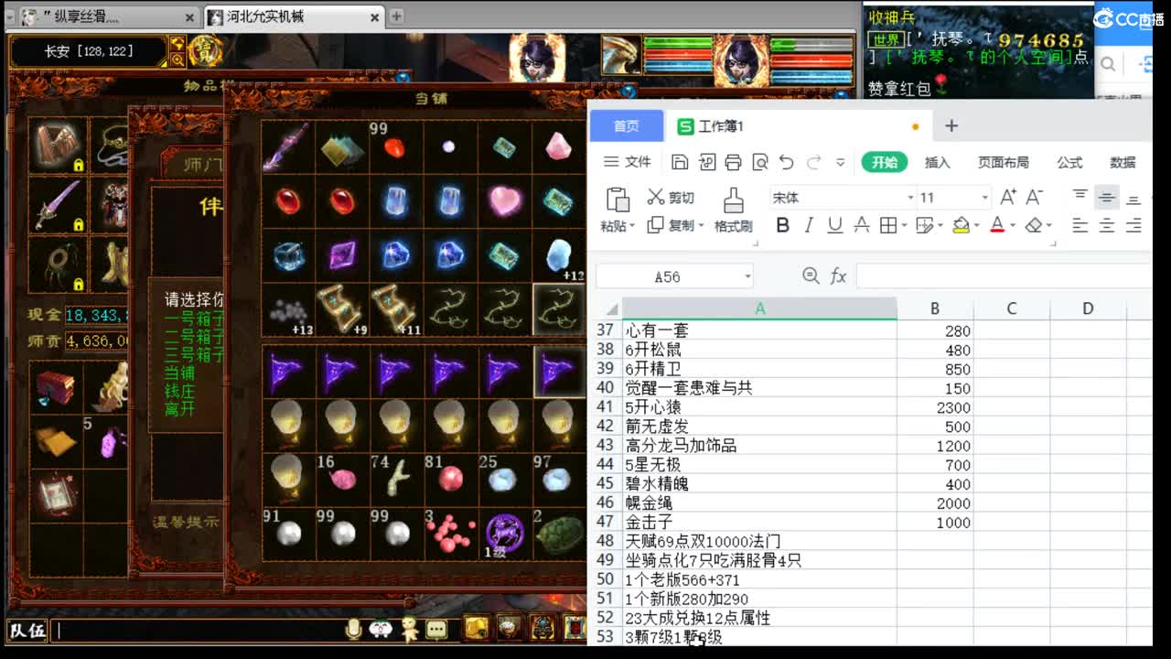Save the workbook with the save icon
Image resolution: width=1171 pixels, height=659 pixels.
680,162
